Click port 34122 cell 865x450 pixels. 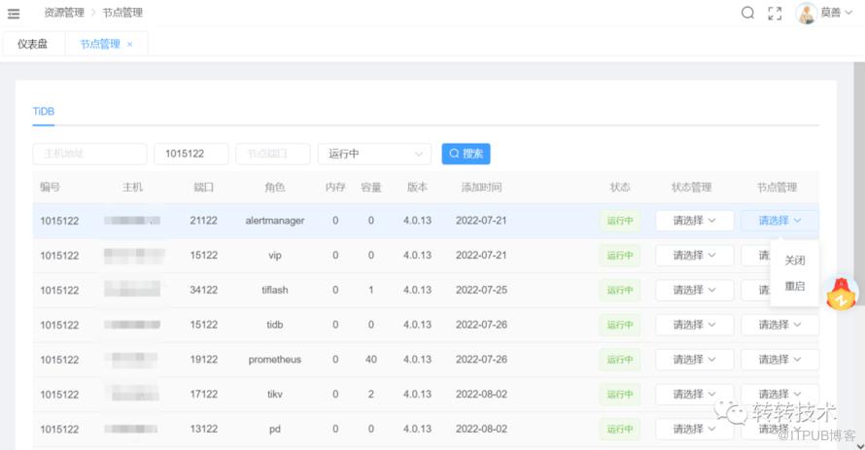pos(203,290)
